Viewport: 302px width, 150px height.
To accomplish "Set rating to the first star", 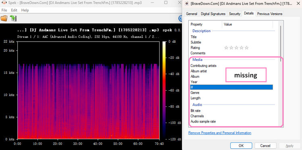I will [226, 48].
